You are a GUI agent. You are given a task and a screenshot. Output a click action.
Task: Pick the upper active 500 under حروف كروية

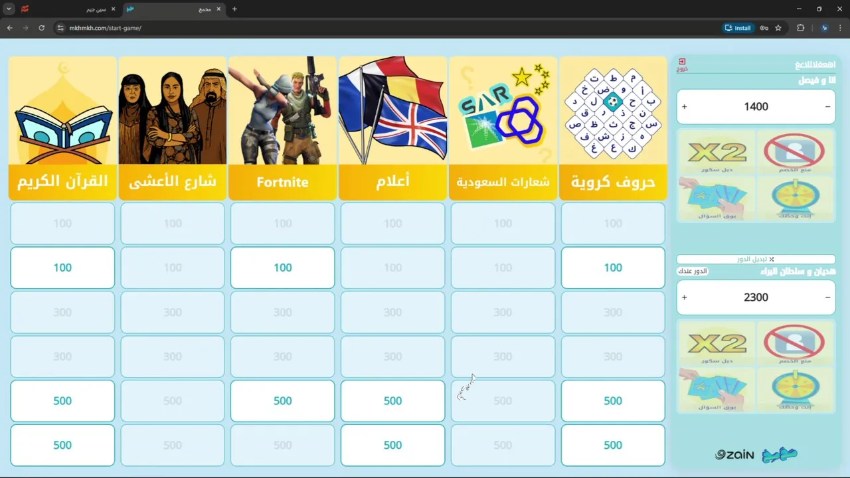[613, 401]
